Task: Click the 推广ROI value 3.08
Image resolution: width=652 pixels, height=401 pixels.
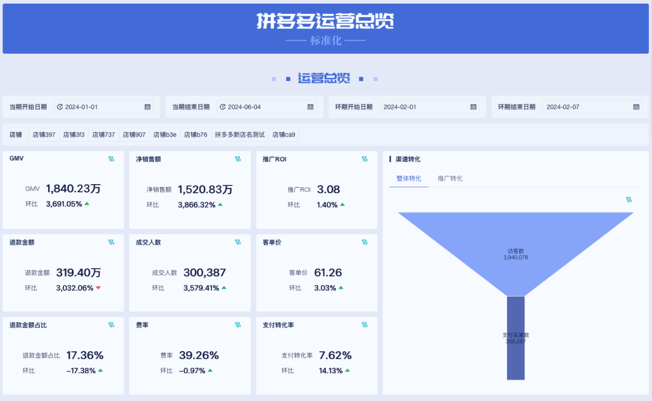Action: click(x=328, y=190)
